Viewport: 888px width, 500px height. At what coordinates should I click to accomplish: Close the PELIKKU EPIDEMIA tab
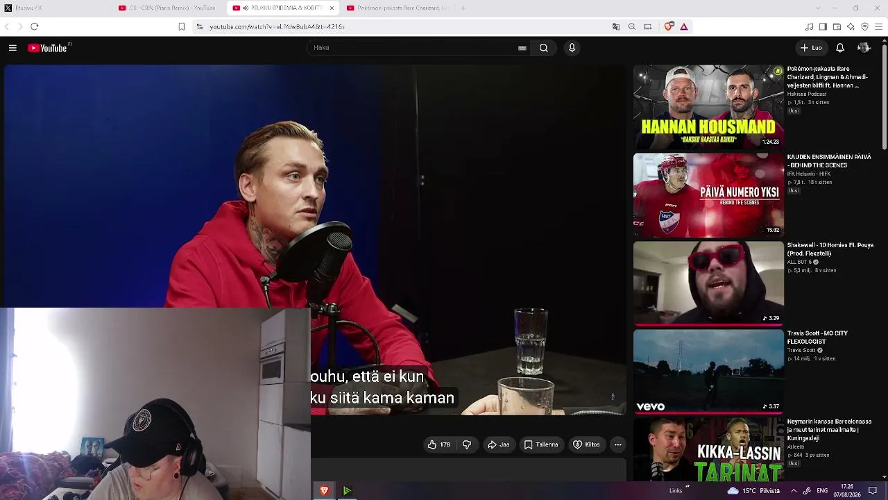pos(332,8)
